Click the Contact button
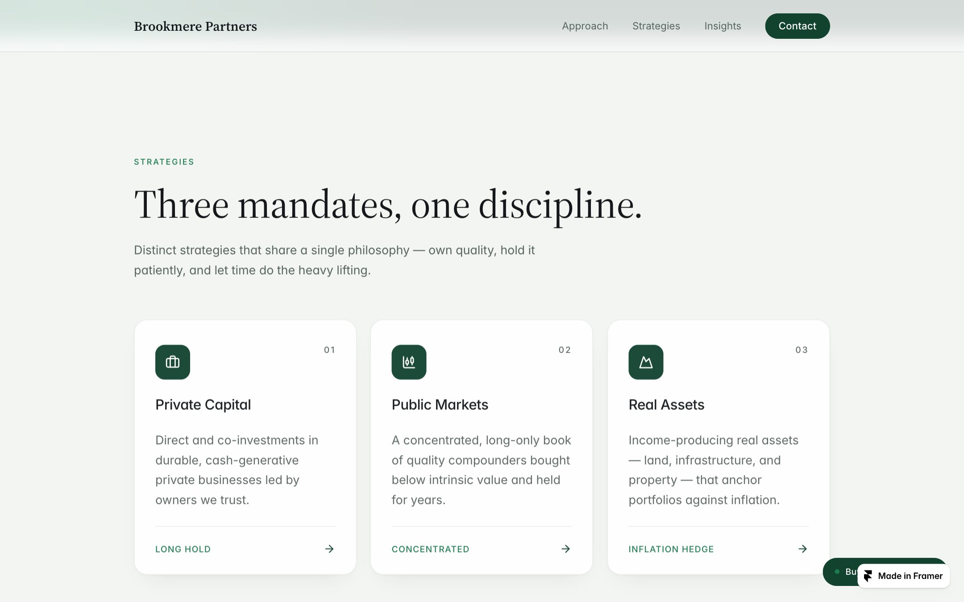The width and height of the screenshot is (964, 602). pos(798,26)
